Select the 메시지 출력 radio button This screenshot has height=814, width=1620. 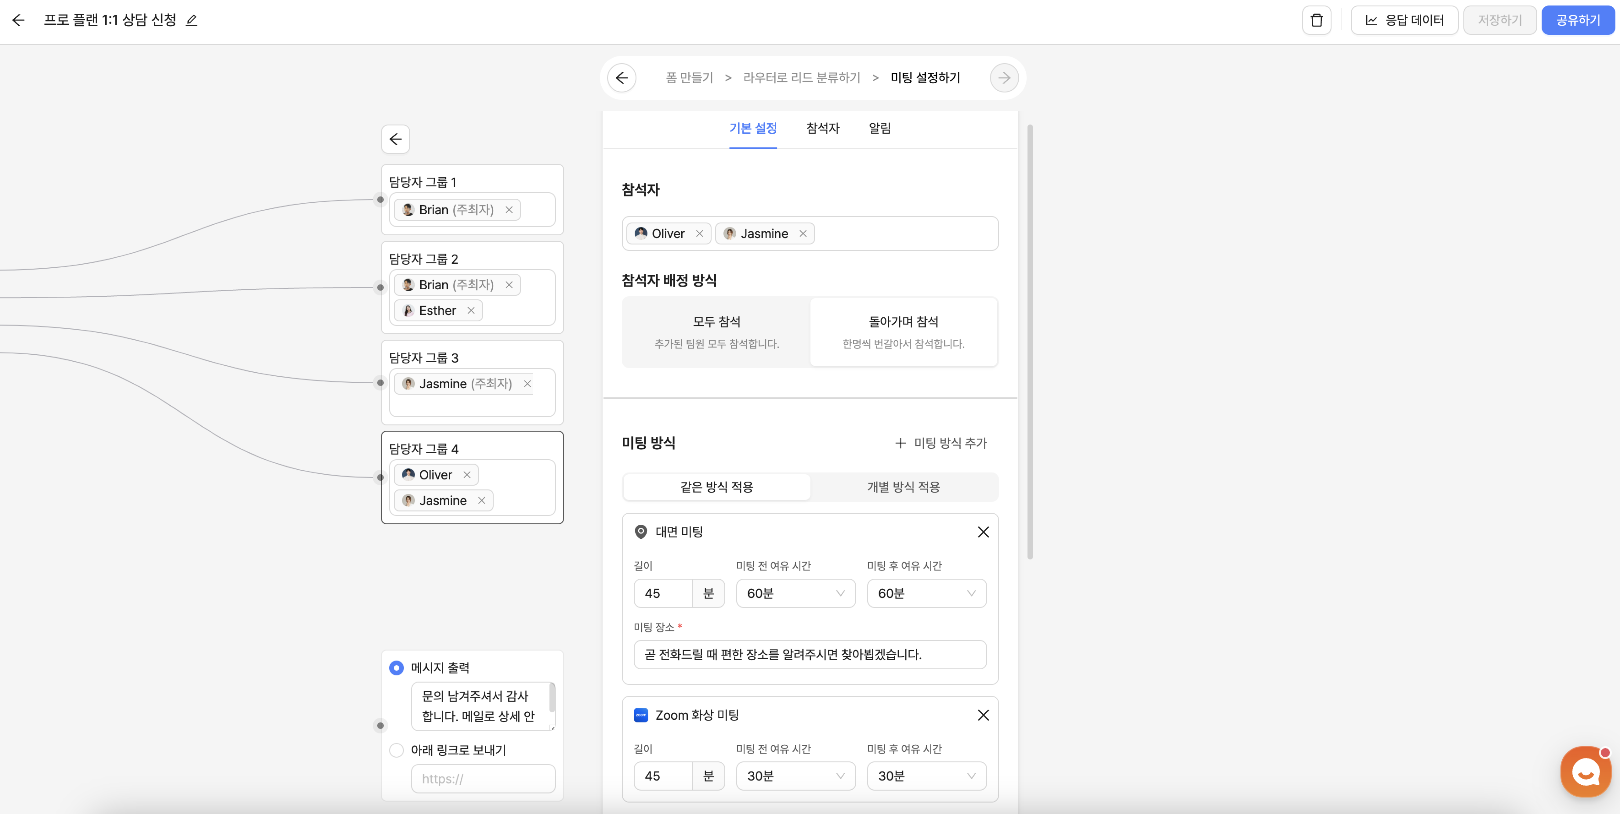(396, 667)
